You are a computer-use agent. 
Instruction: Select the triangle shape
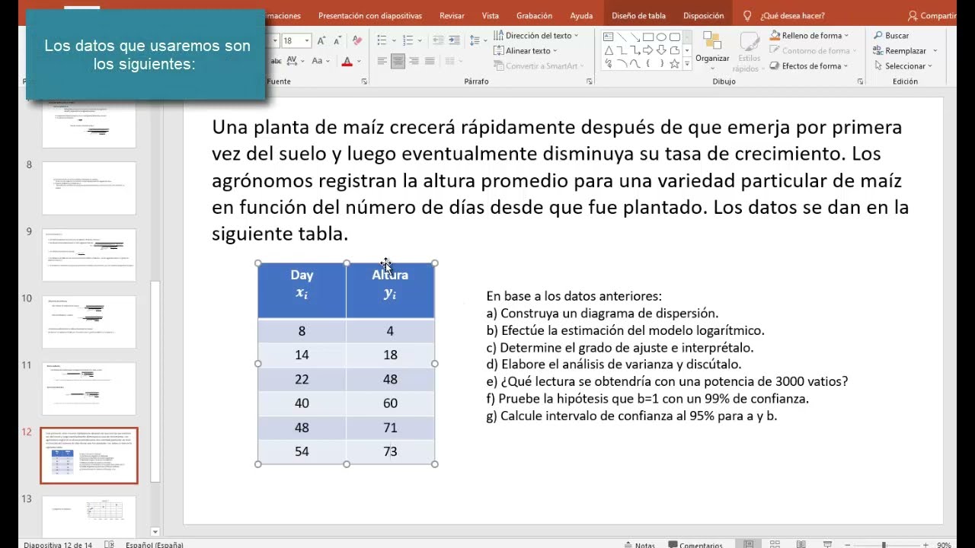point(609,50)
